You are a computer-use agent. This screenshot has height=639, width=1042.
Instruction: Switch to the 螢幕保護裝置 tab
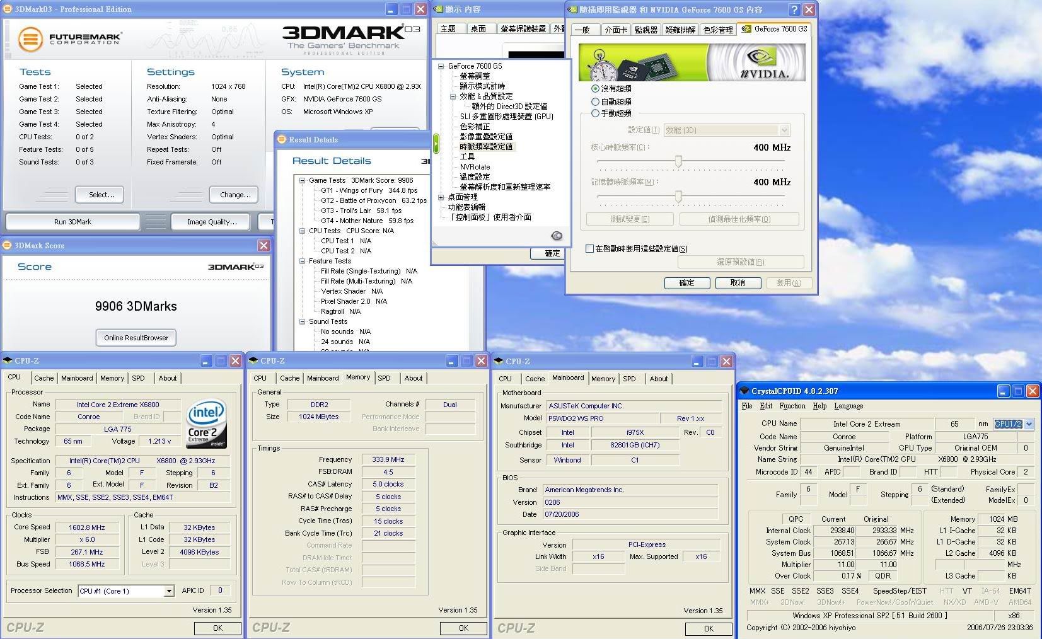coord(523,28)
